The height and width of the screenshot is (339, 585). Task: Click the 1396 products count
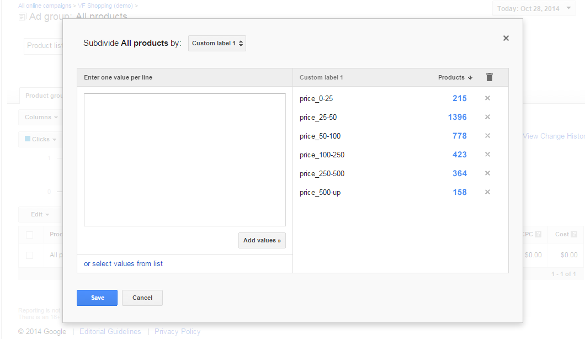coord(458,117)
